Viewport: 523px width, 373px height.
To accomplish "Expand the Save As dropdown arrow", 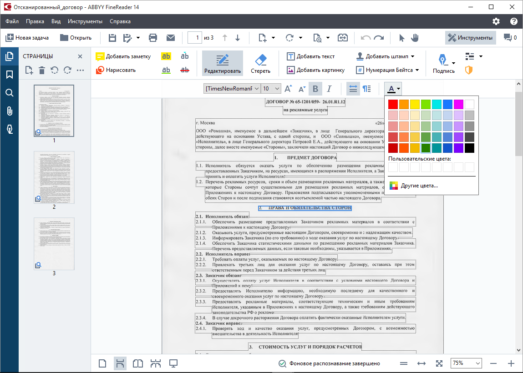I will click(x=138, y=38).
